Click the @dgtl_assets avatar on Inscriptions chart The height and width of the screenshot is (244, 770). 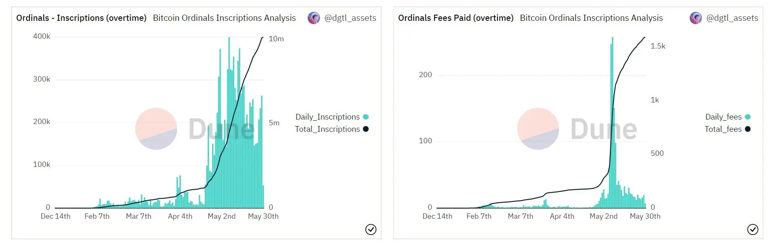point(313,18)
